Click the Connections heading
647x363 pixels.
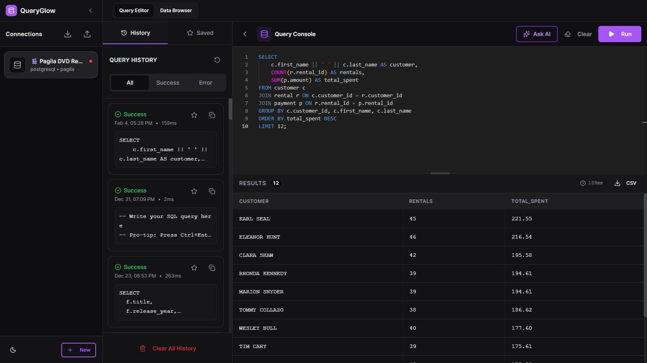(x=24, y=34)
